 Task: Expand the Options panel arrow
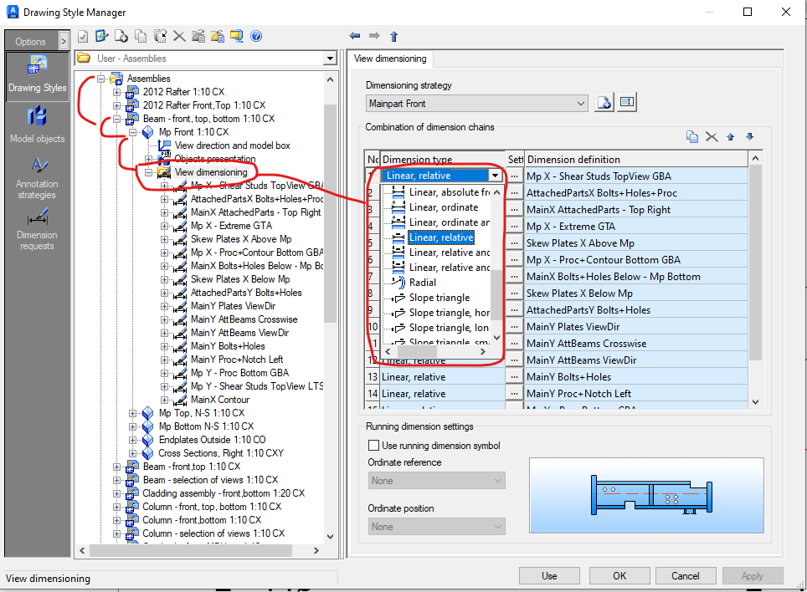point(64,41)
